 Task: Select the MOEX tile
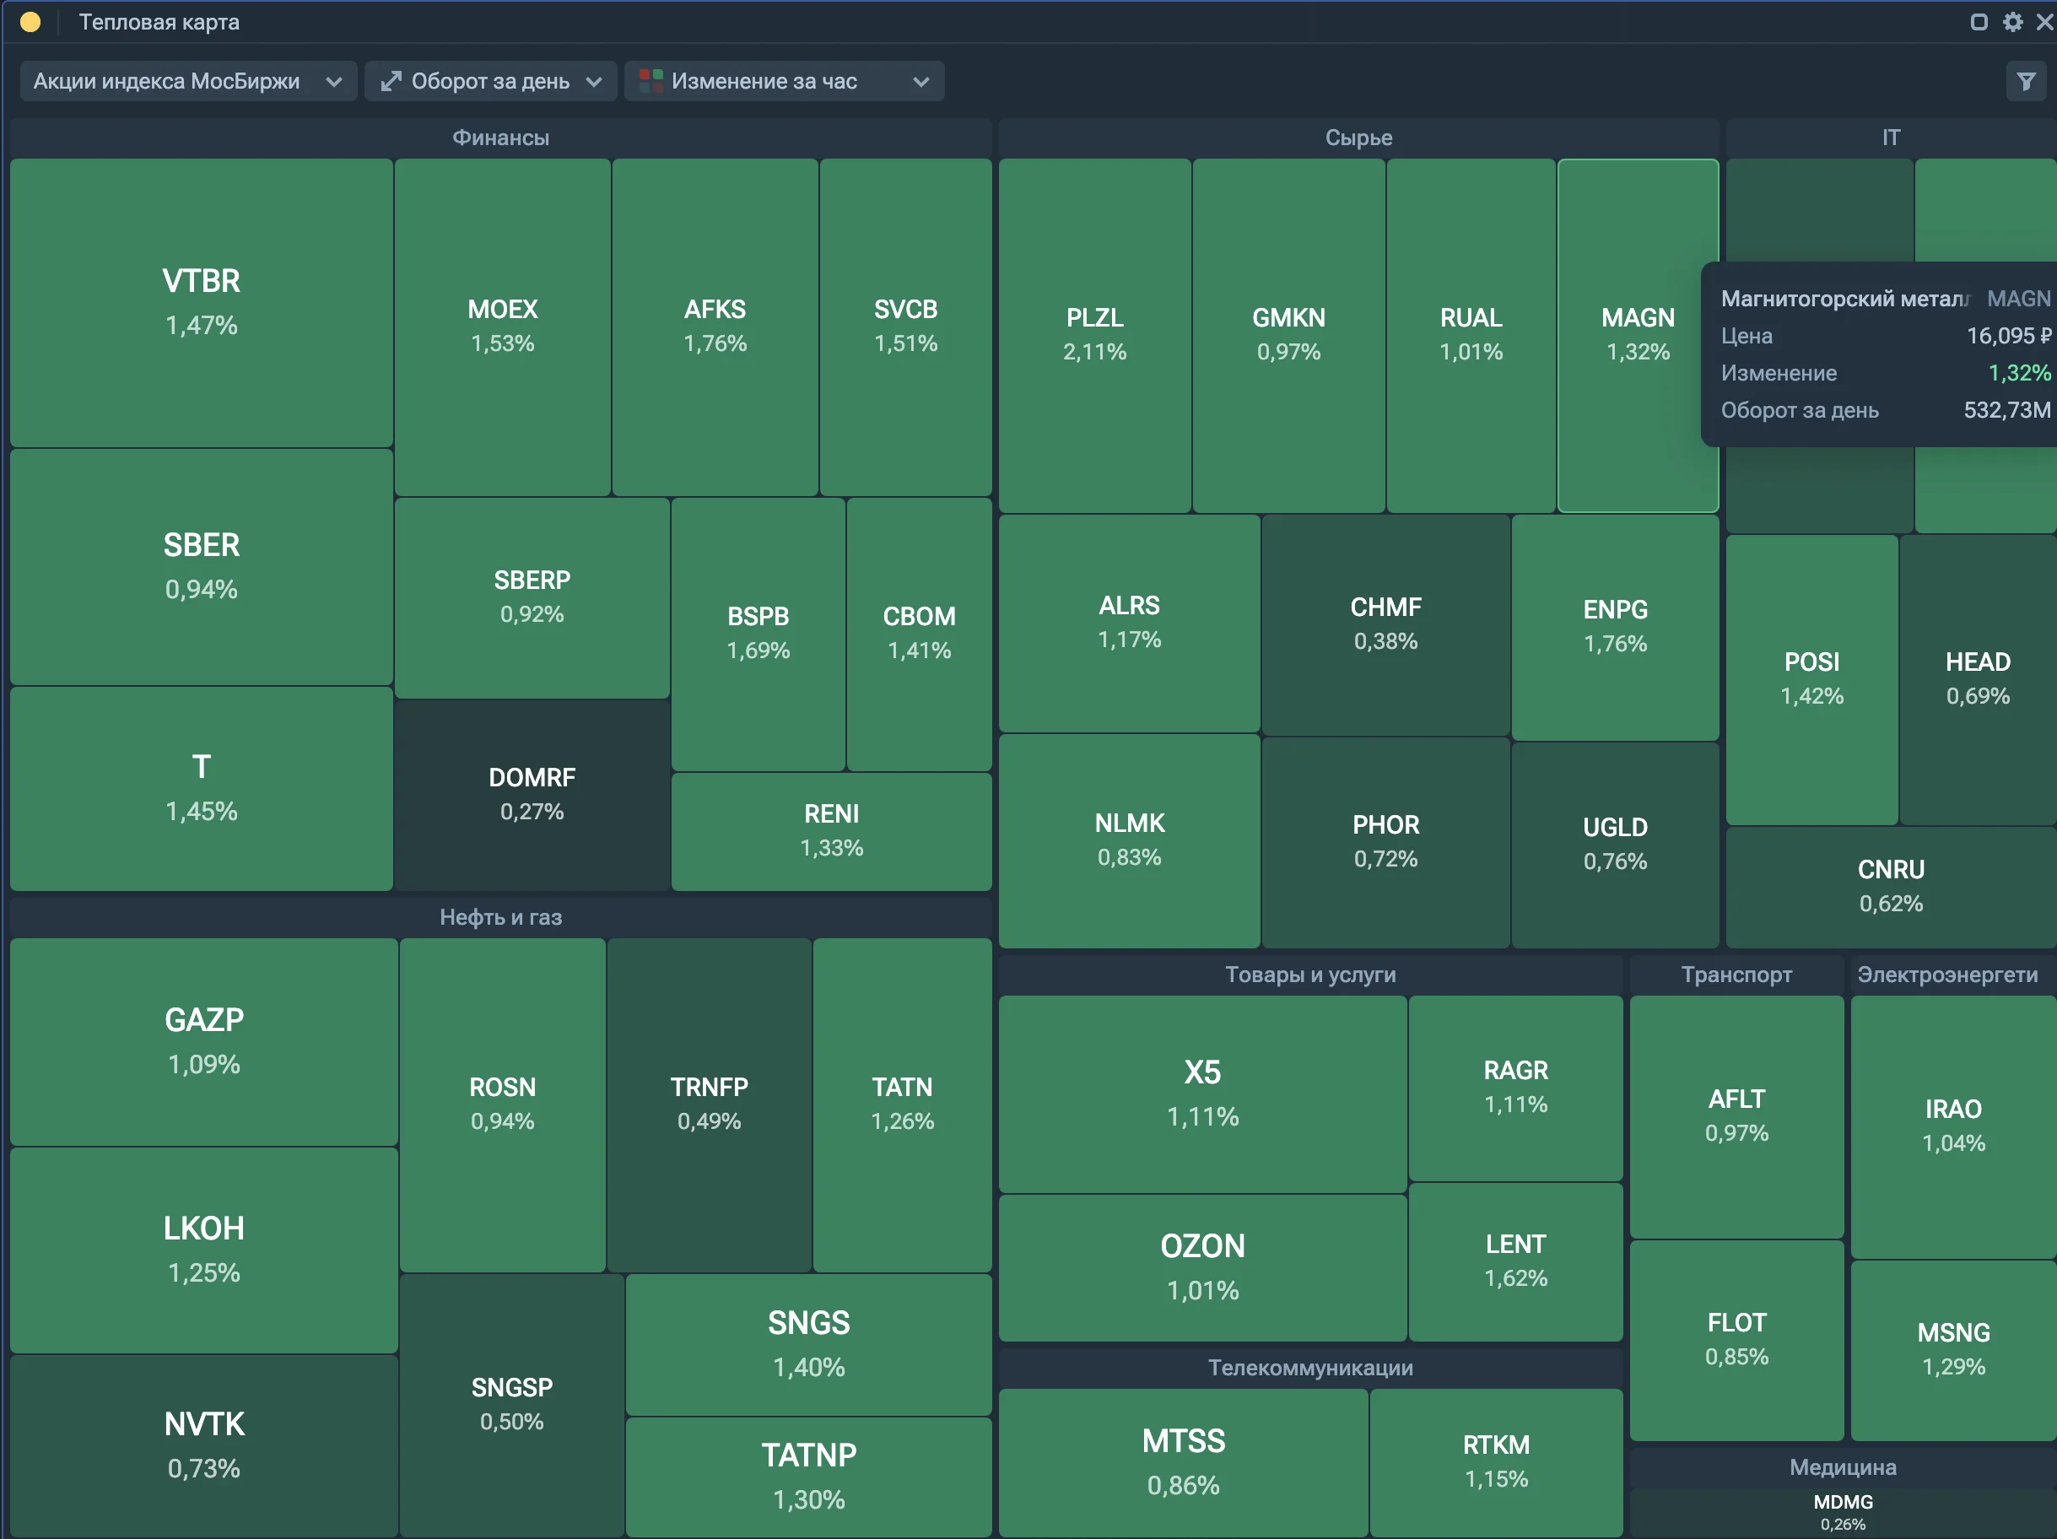[502, 327]
